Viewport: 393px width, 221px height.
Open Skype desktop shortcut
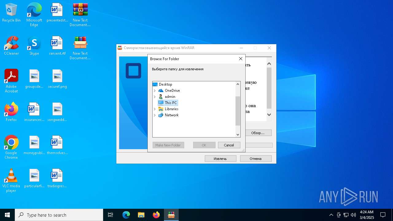pyautogui.click(x=34, y=46)
